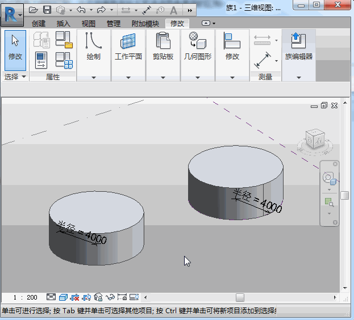Expand the Undo history dropdown arrow

92,10
